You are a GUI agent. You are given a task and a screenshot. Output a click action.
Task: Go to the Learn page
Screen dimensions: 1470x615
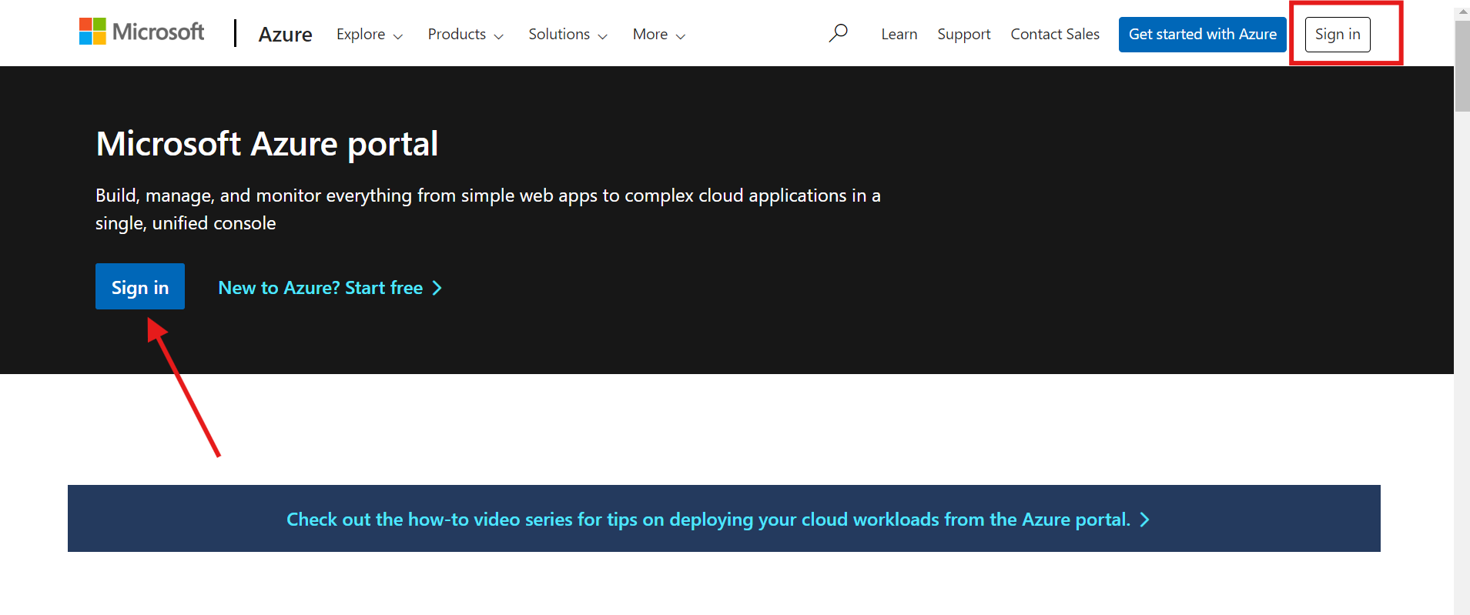pyautogui.click(x=899, y=35)
